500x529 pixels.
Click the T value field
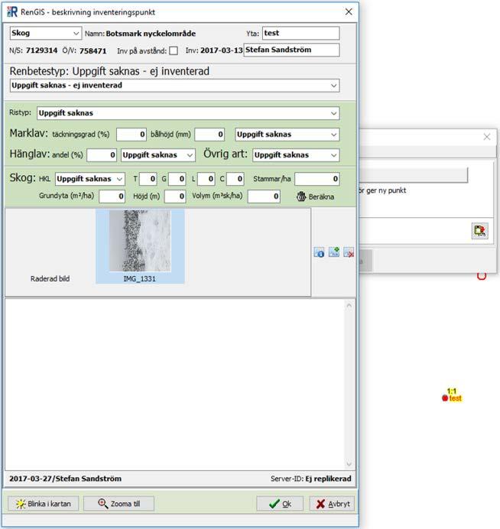pos(148,179)
